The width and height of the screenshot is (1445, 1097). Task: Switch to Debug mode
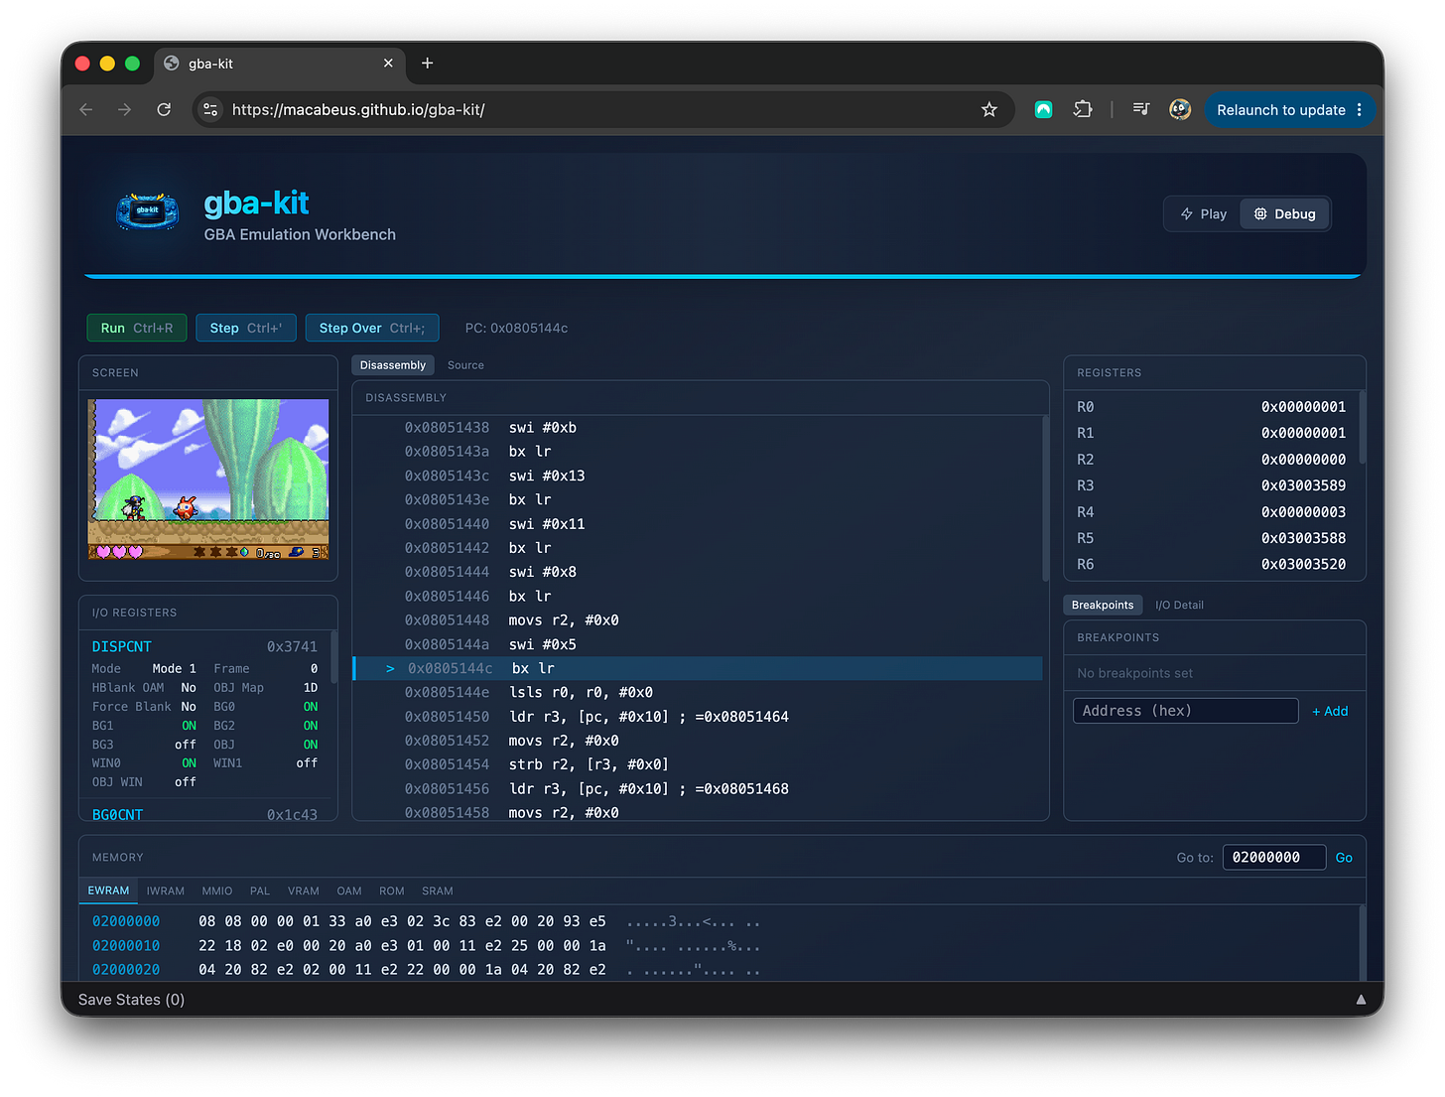coord(1284,213)
